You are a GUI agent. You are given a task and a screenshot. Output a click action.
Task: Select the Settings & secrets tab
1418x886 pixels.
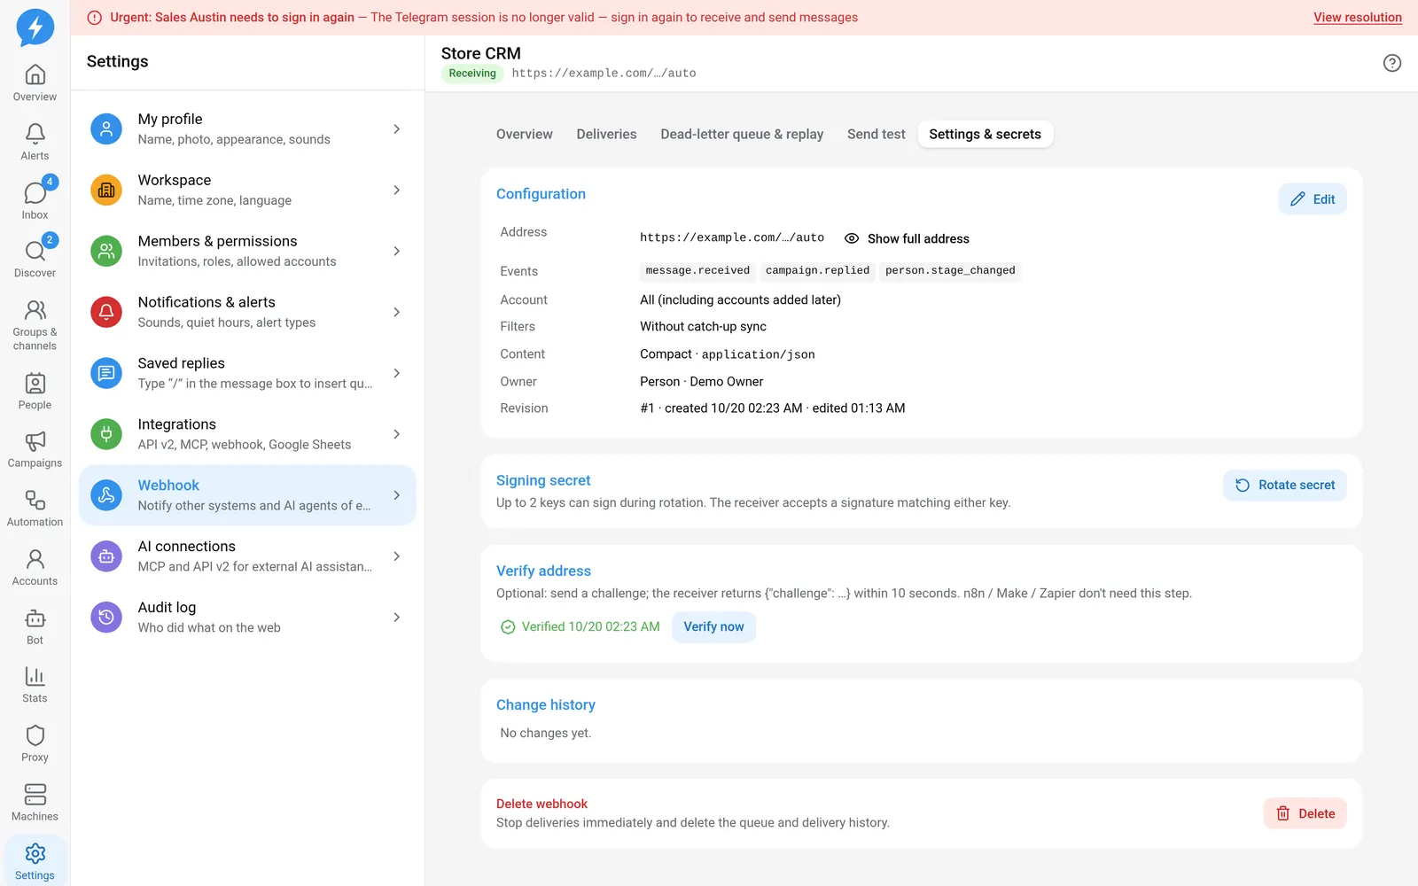(x=985, y=135)
